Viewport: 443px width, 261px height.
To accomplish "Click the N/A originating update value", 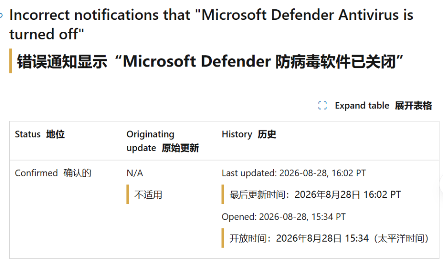I will [x=135, y=173].
